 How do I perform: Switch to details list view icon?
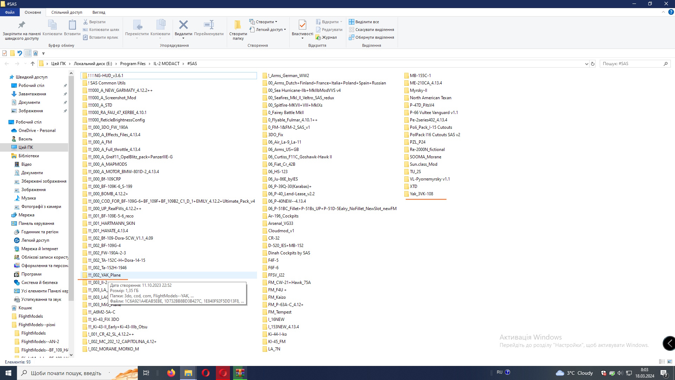[662, 362]
